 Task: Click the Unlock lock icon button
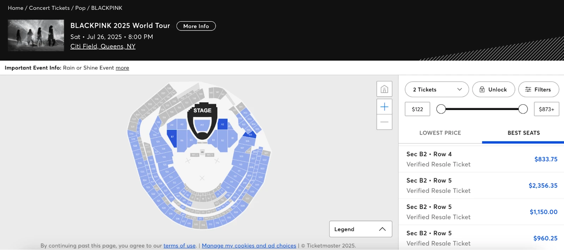tap(493, 89)
